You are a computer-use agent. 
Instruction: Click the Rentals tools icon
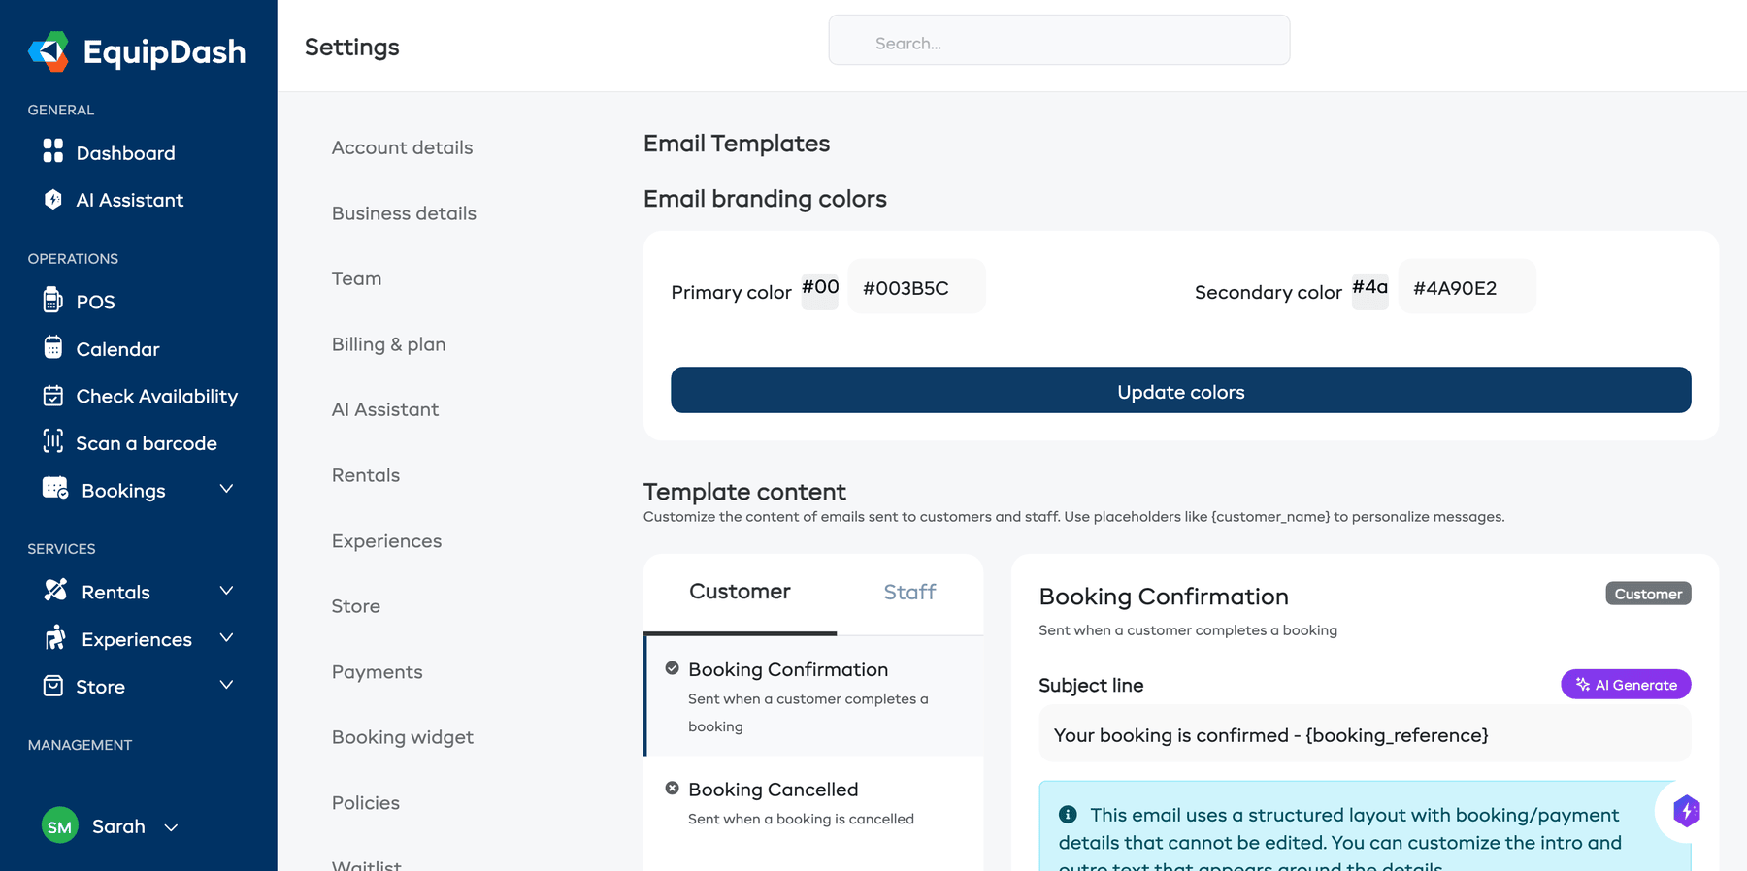(x=55, y=590)
